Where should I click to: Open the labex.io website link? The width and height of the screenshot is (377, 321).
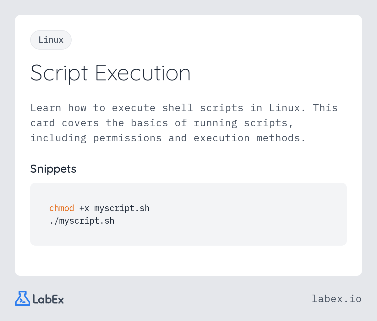[x=336, y=299]
